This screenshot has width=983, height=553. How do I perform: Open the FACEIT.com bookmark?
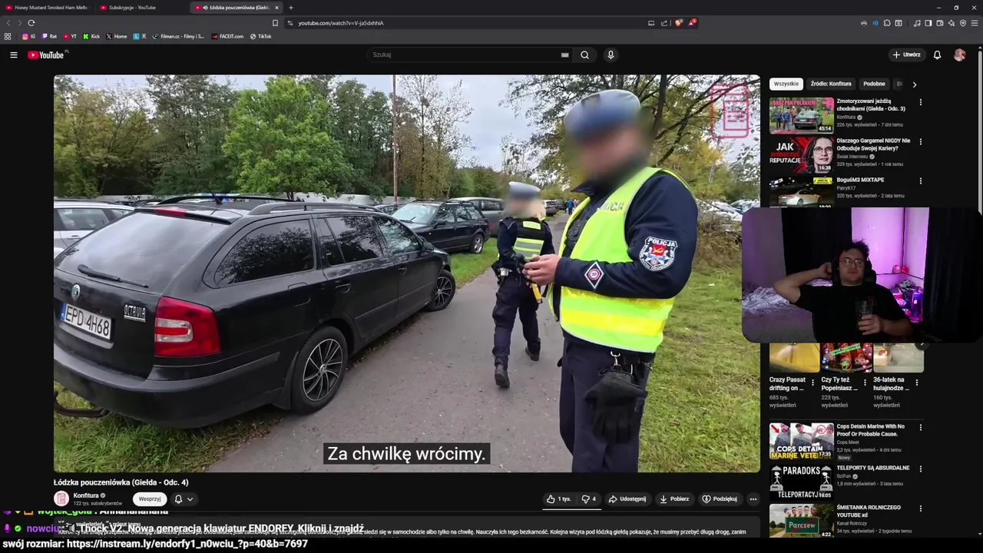pyautogui.click(x=227, y=36)
